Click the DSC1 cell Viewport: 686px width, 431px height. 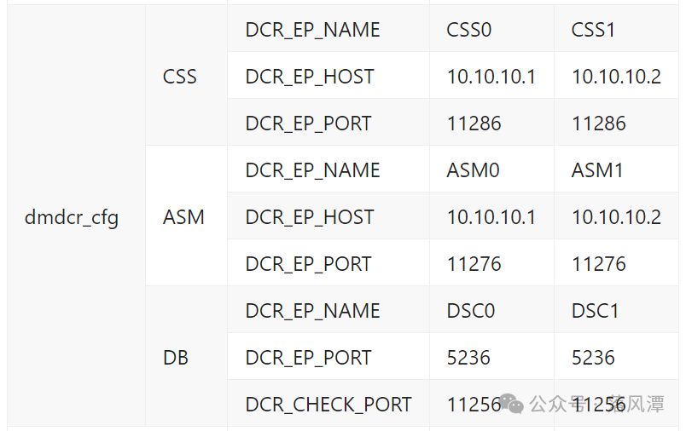tap(616, 309)
